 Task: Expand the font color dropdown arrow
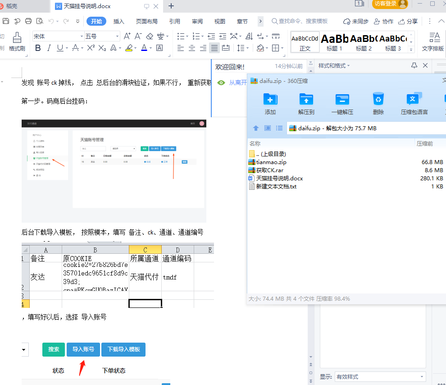coord(150,48)
